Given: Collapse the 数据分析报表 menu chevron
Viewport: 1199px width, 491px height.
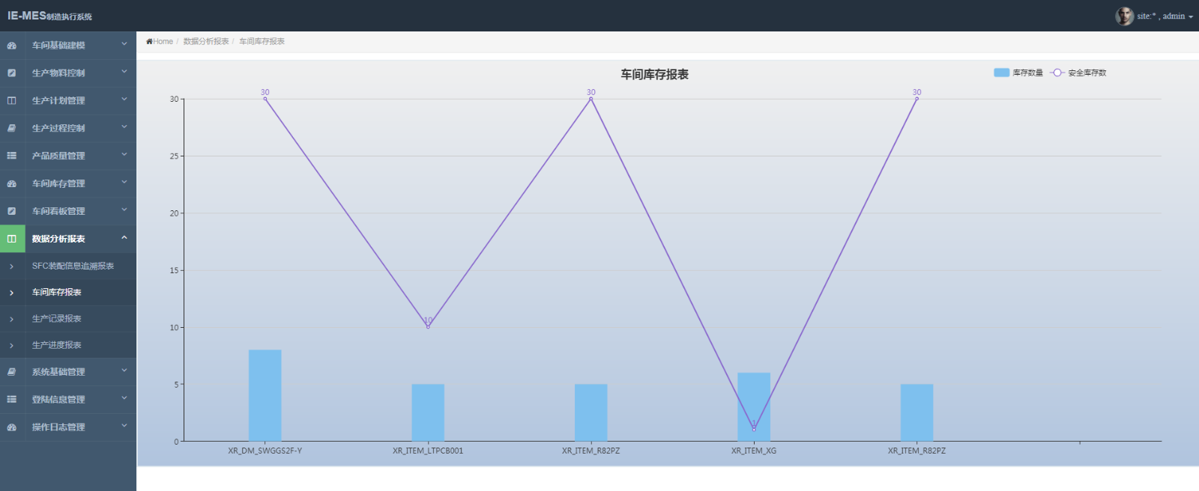Looking at the screenshot, I should click(x=124, y=238).
